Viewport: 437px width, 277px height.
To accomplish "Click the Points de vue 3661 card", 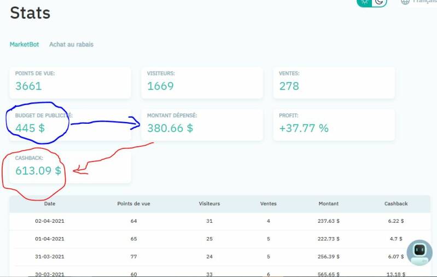I will tap(70, 83).
